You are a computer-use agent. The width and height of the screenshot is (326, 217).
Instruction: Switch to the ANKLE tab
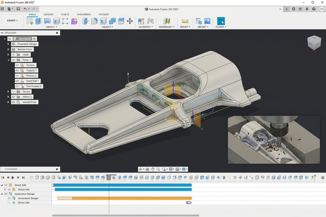point(32,14)
